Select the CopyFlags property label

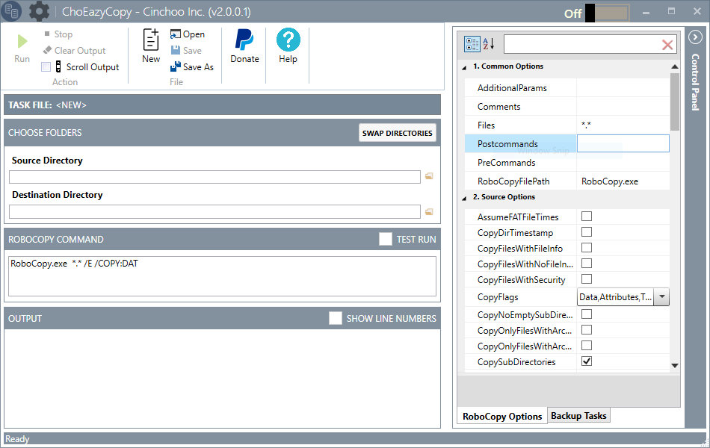pos(498,297)
